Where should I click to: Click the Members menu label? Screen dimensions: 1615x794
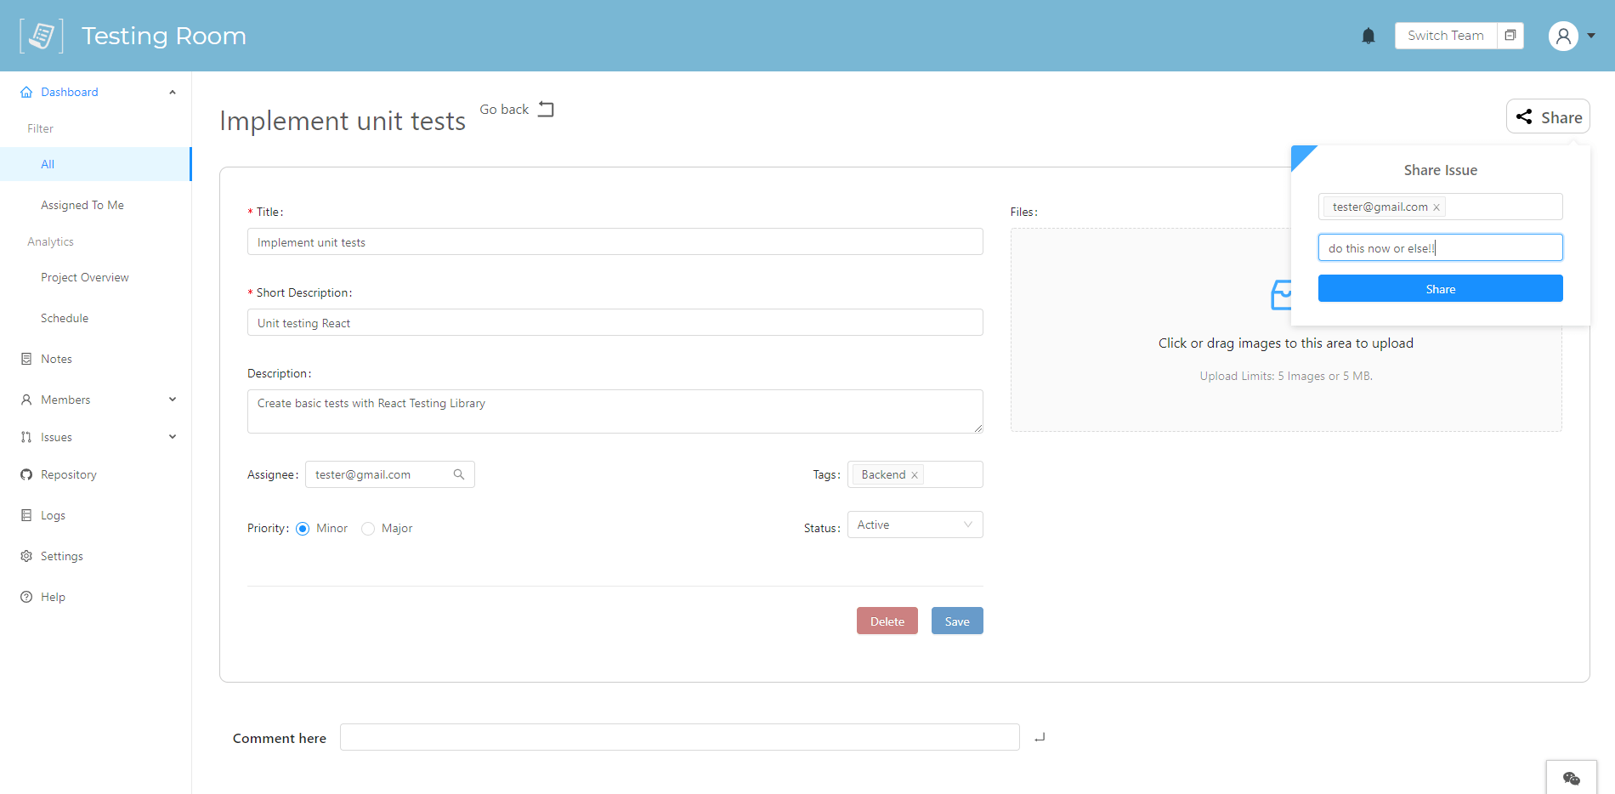tap(65, 400)
